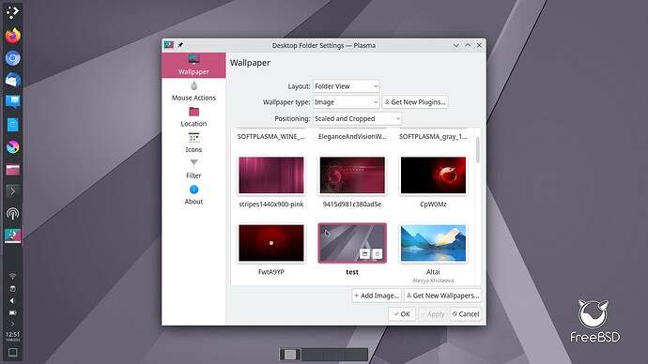Launch Chromium browser from the panel

[13, 58]
